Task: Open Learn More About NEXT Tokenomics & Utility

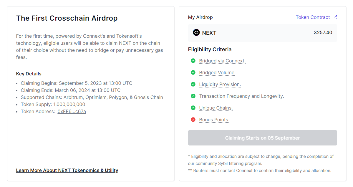Action: [x=67, y=170]
